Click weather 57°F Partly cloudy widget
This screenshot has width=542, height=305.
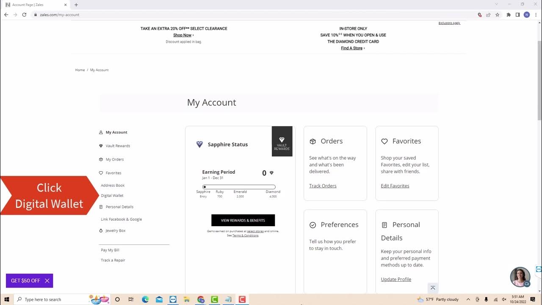438,299
